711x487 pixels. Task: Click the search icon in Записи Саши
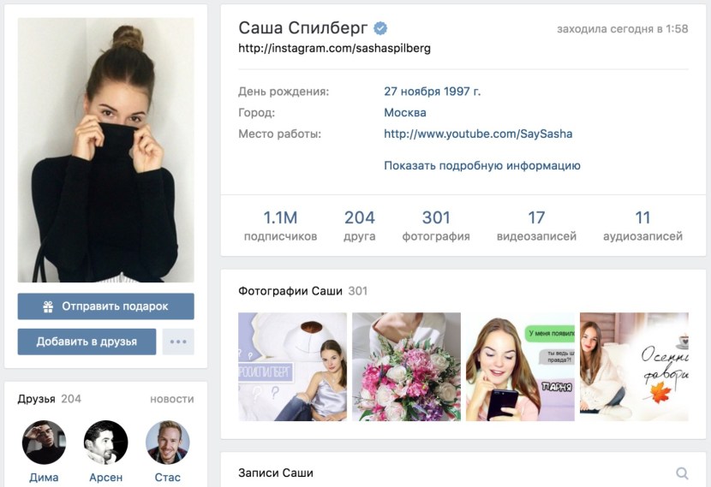click(x=682, y=473)
